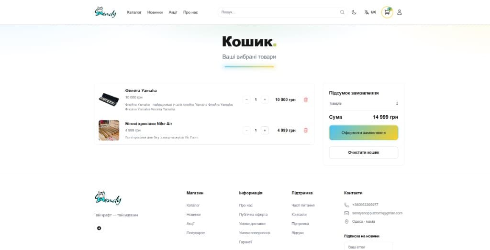
Task: Open the Підтримка footer link
Action: (x=300, y=224)
